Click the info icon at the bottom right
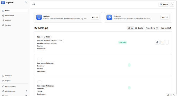177x96 pixels. pyautogui.click(x=168, y=95)
